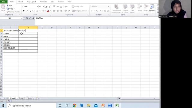Open Google Chrome from taskbar
The image size is (192, 108).
click(x=74, y=105)
